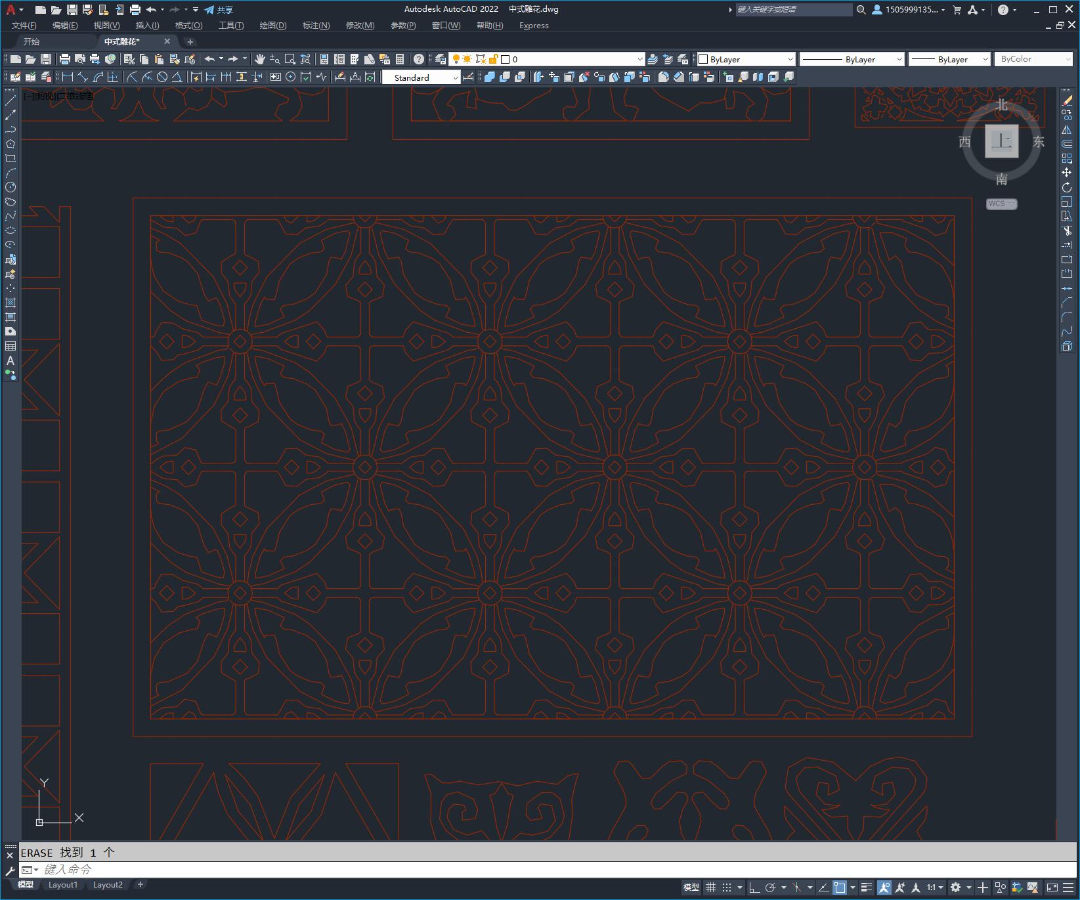This screenshot has height=900, width=1080.
Task: Select the Multiline Text tool
Action: (10, 360)
